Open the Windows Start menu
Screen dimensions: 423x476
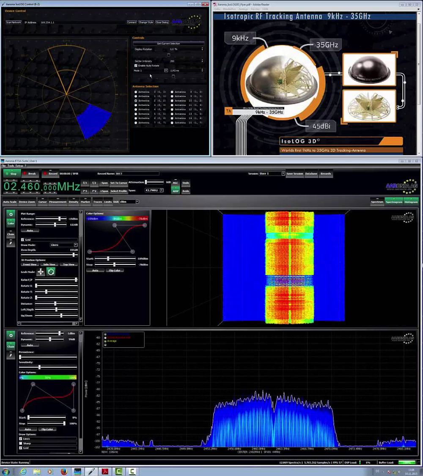click(6, 471)
